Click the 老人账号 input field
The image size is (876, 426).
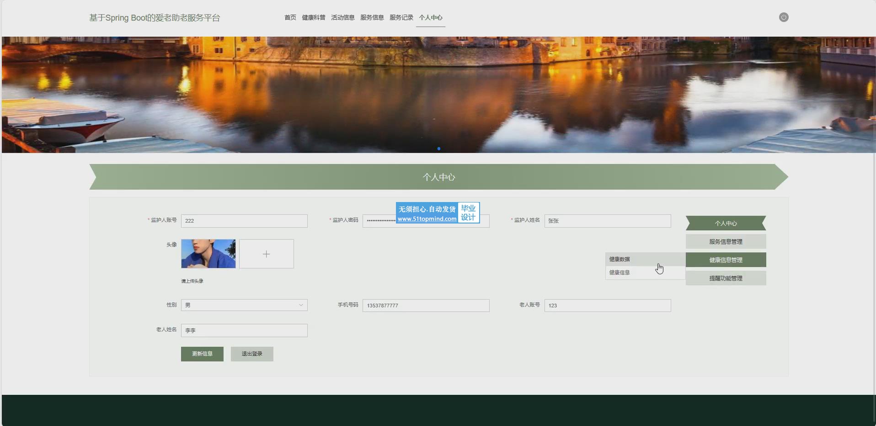tap(608, 305)
